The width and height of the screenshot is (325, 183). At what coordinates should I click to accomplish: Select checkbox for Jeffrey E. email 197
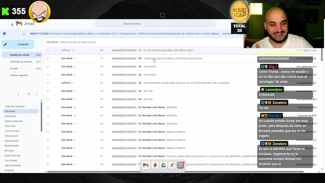tap(48, 83)
